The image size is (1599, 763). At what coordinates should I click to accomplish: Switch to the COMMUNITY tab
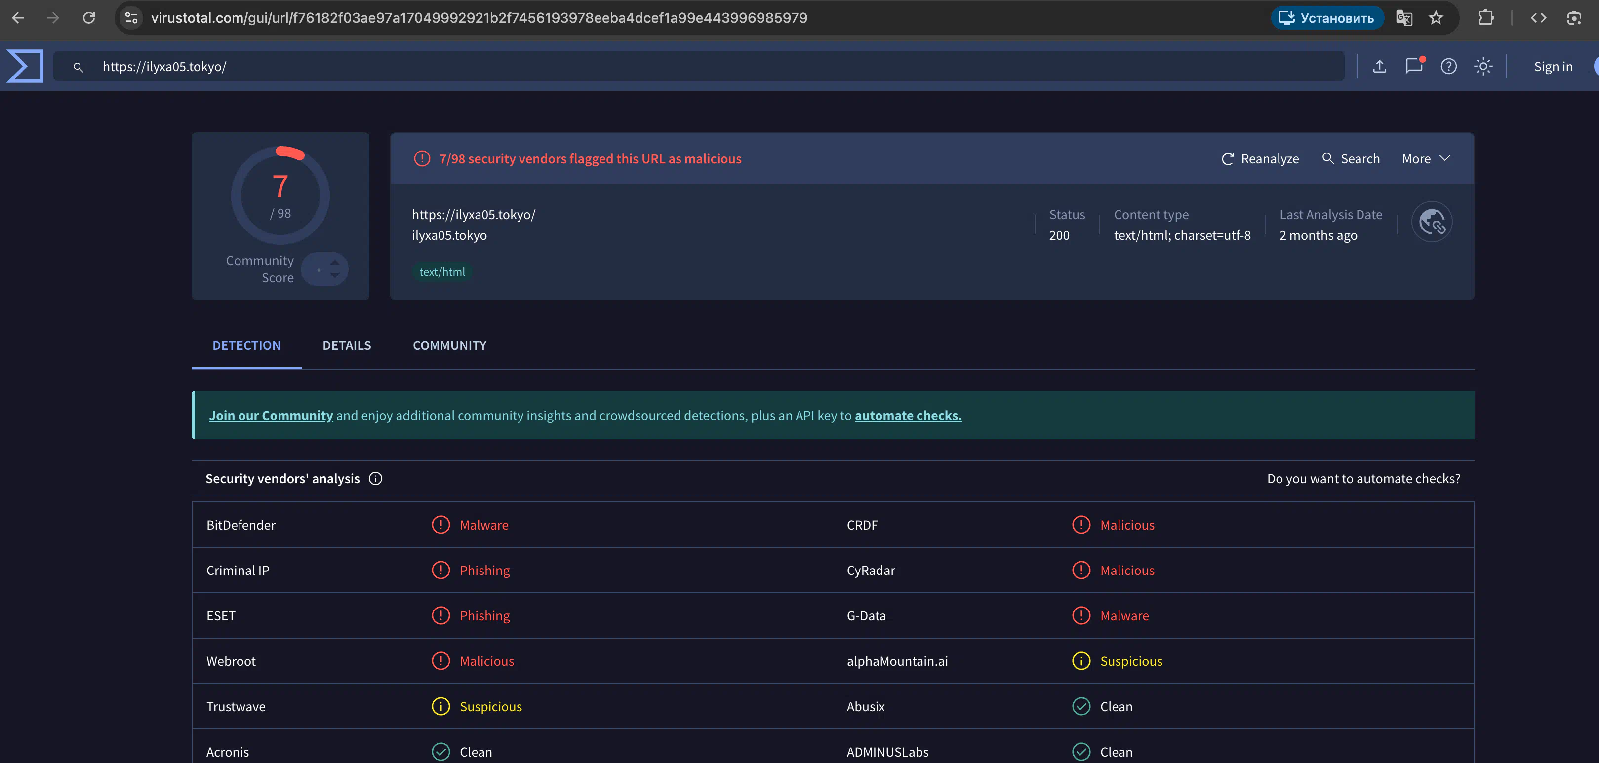[449, 345]
